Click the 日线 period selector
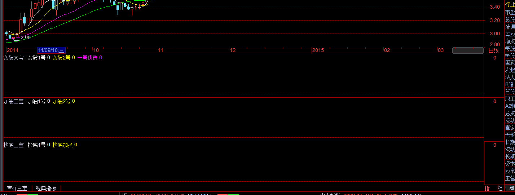Screen dimensions: 515x195 [493, 50]
